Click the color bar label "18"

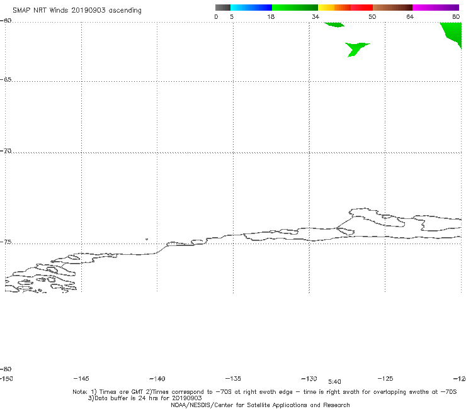[x=271, y=17]
